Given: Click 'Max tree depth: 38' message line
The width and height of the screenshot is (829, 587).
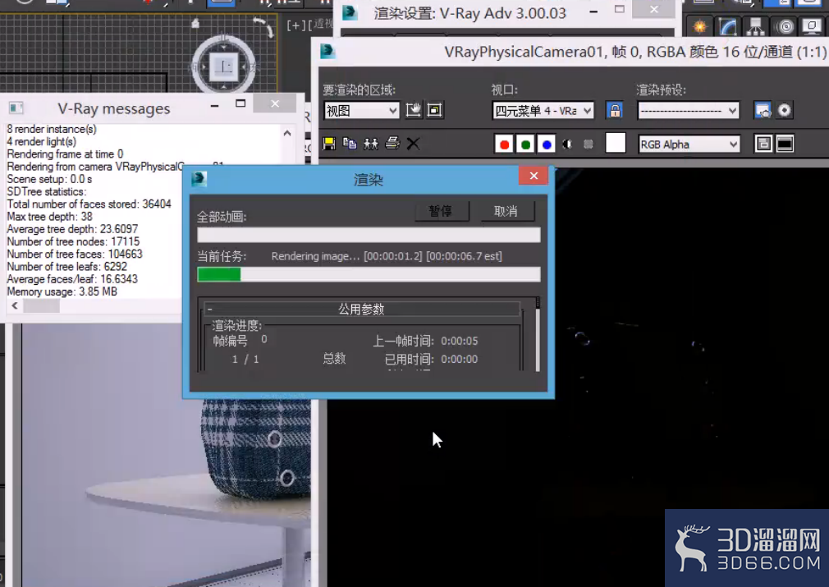Looking at the screenshot, I should [x=50, y=216].
